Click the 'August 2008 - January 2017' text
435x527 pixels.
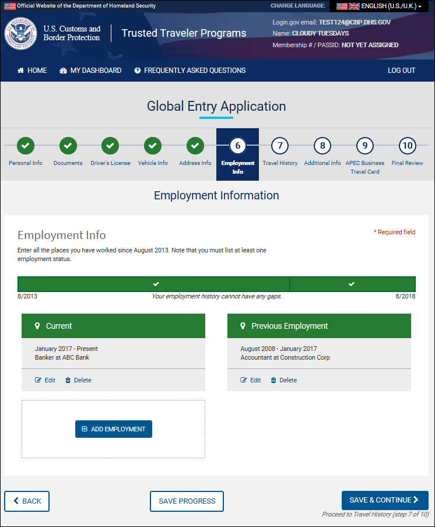[x=279, y=349]
